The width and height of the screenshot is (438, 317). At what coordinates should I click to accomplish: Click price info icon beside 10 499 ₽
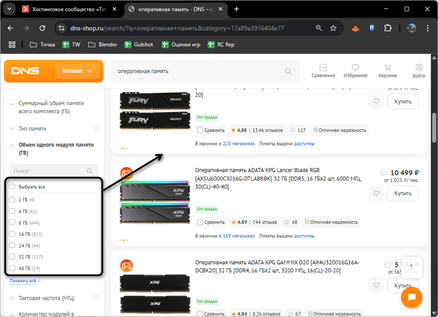[384, 173]
